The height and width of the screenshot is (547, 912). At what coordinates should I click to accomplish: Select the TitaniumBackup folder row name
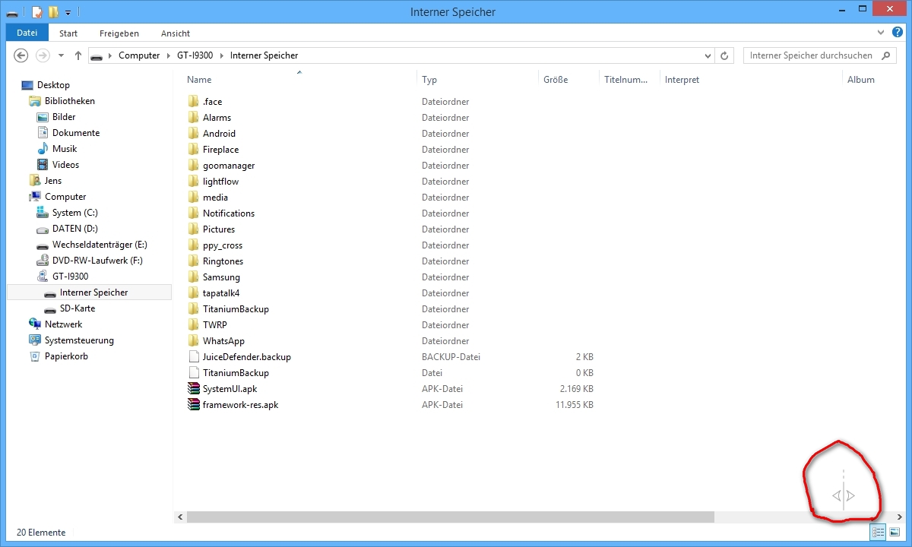point(236,309)
